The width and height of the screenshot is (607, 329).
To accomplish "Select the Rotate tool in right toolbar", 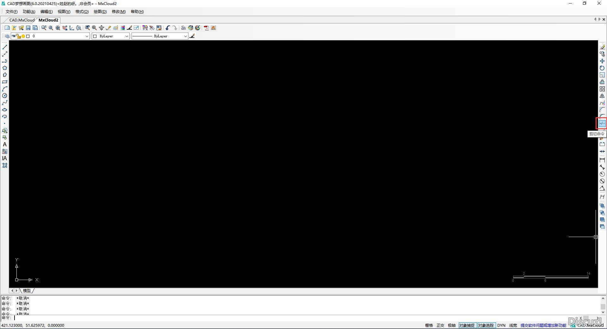I will [x=602, y=68].
